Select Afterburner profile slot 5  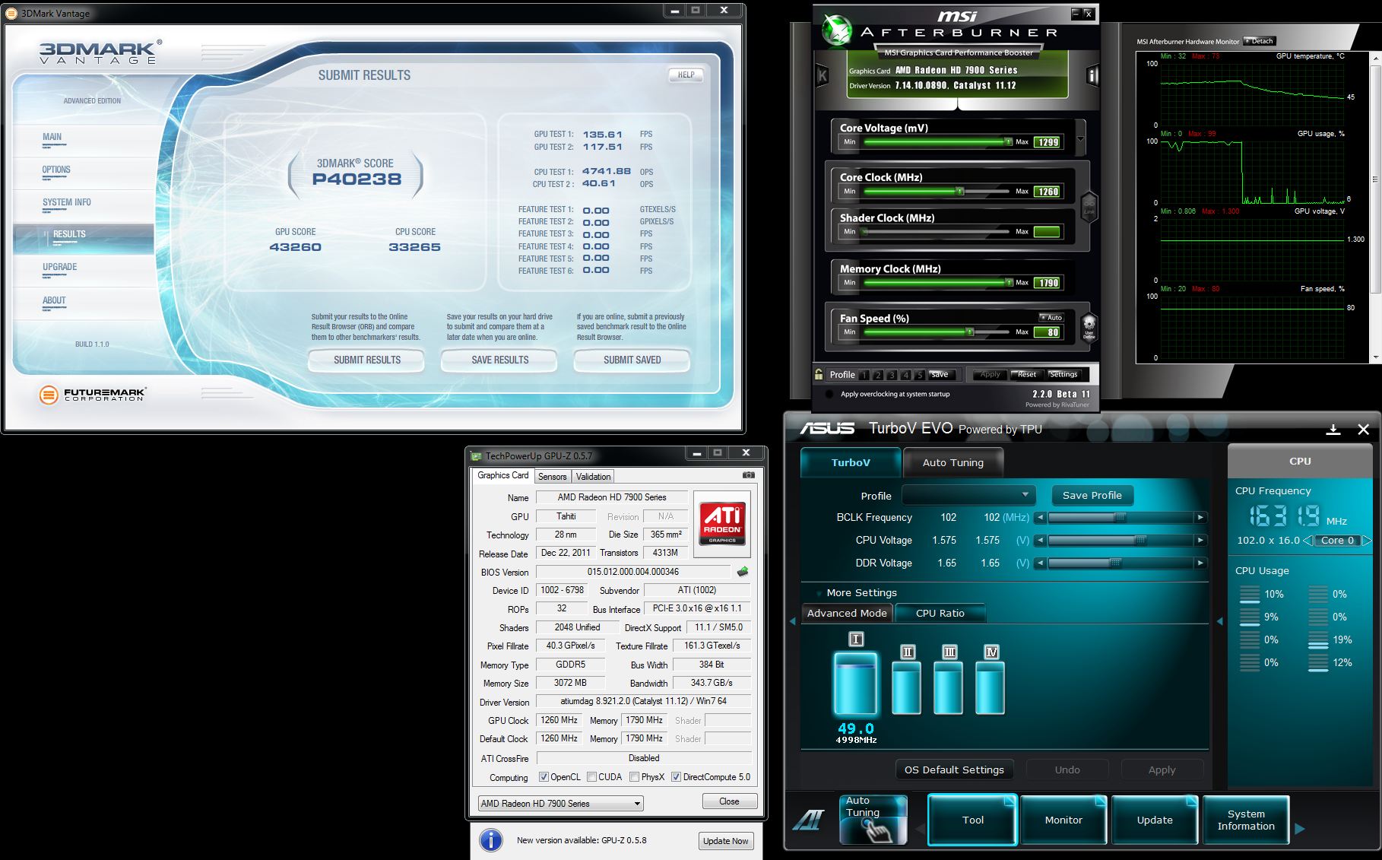(919, 375)
